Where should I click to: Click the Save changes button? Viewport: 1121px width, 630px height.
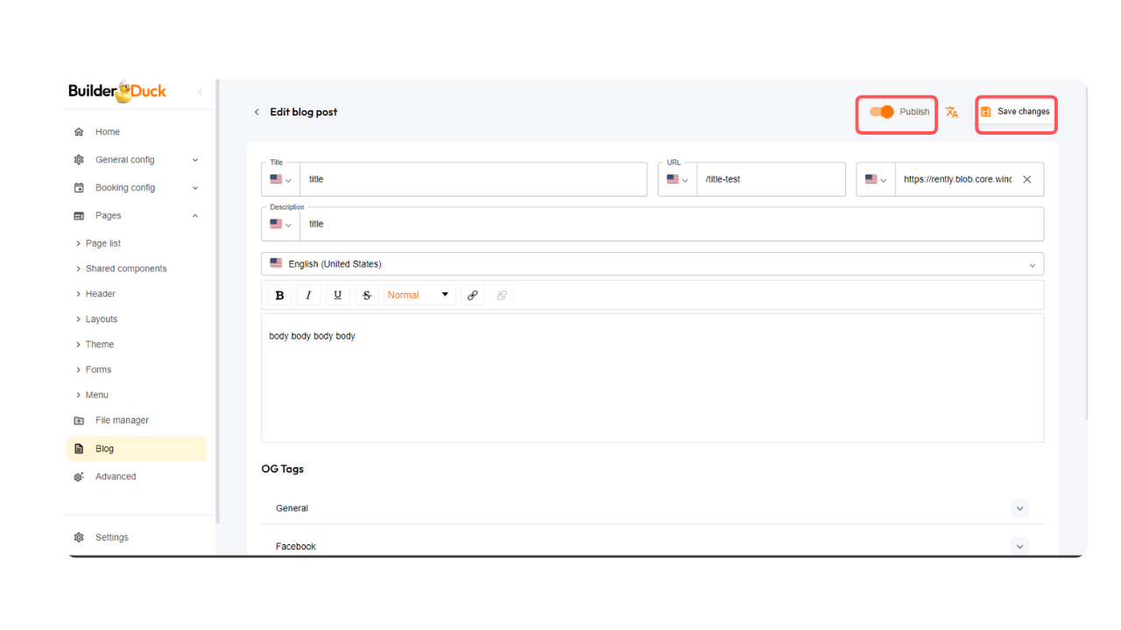(x=1016, y=112)
